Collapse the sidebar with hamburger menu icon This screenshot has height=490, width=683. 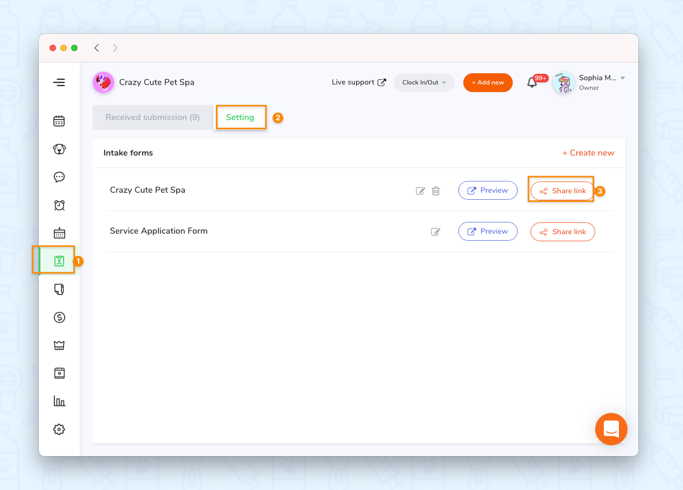tap(59, 82)
